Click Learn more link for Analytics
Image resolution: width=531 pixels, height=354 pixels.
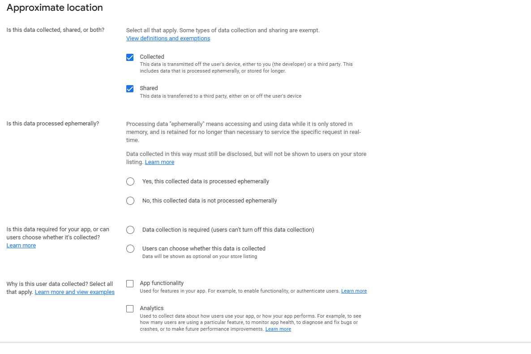click(278, 329)
